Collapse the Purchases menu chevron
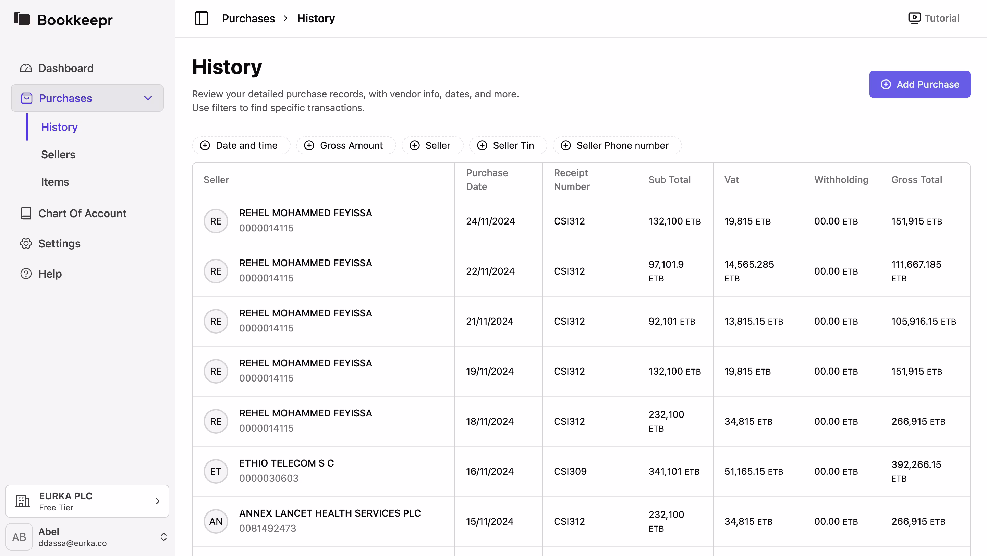 coord(148,98)
